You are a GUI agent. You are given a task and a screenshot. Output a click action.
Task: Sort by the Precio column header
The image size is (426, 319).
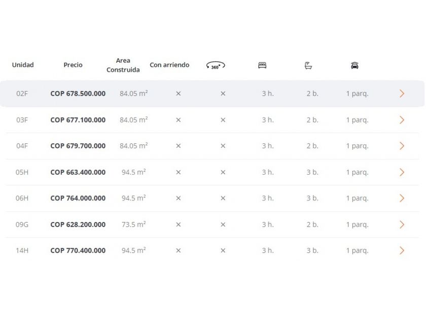click(x=73, y=65)
